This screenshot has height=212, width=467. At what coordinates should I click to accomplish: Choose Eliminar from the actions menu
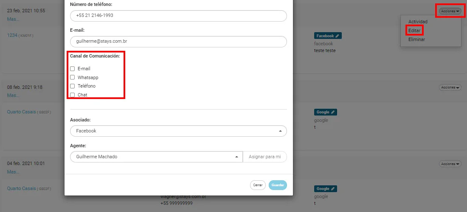[416, 39]
